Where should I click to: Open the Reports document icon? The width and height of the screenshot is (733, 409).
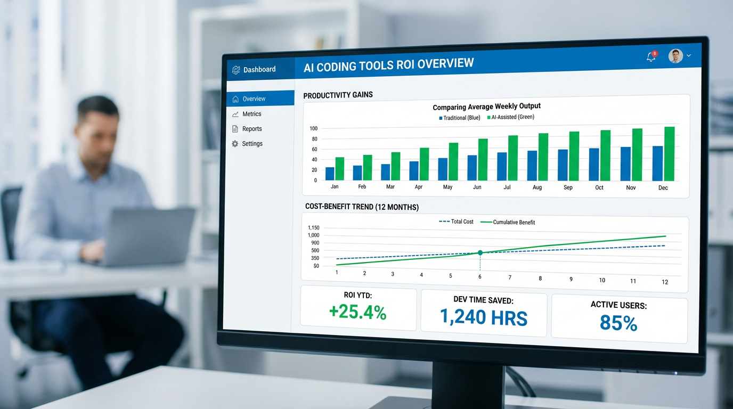coord(234,128)
